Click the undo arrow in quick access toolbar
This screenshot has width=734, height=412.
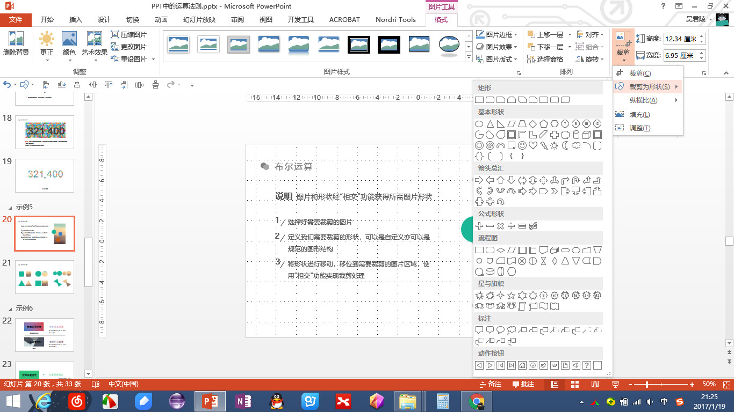click(7, 85)
